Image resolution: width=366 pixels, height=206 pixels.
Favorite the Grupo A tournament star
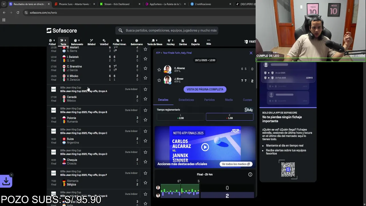click(145, 89)
